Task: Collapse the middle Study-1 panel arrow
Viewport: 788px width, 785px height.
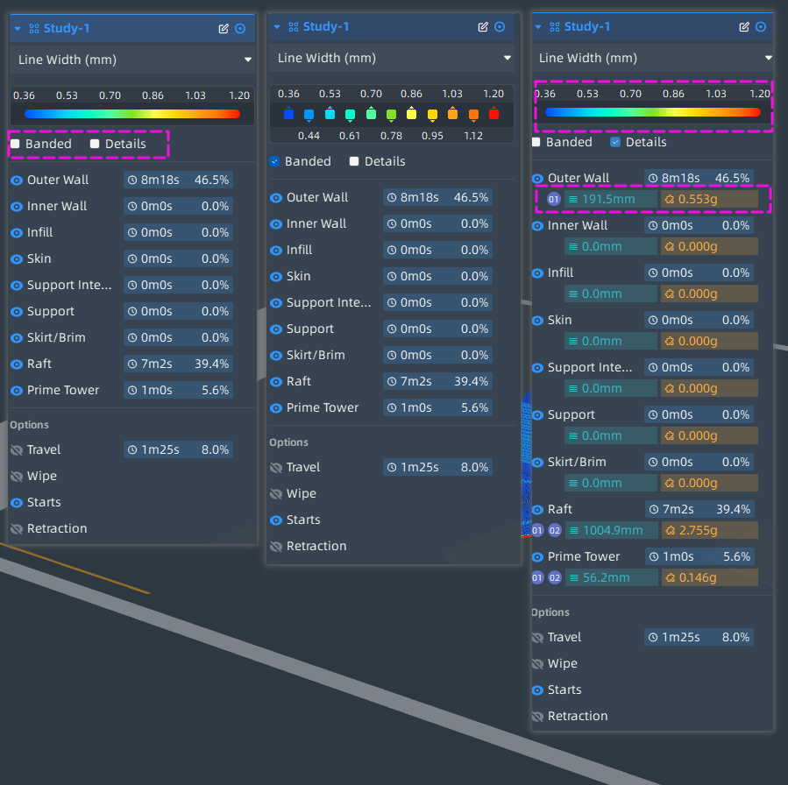Action: point(277,27)
